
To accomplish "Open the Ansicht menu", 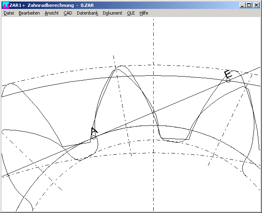I will coord(52,13).
